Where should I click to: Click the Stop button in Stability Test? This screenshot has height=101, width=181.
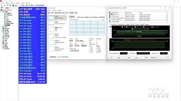(x=119, y=58)
